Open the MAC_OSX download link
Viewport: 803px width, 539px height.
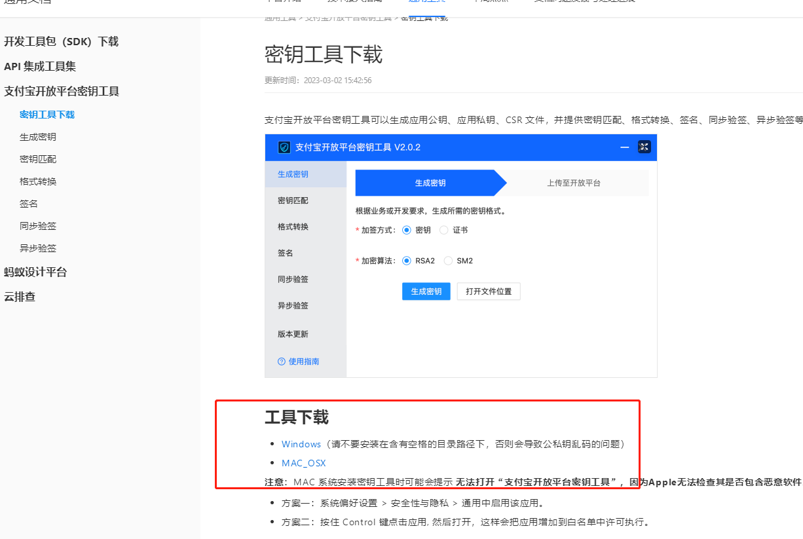click(x=303, y=462)
